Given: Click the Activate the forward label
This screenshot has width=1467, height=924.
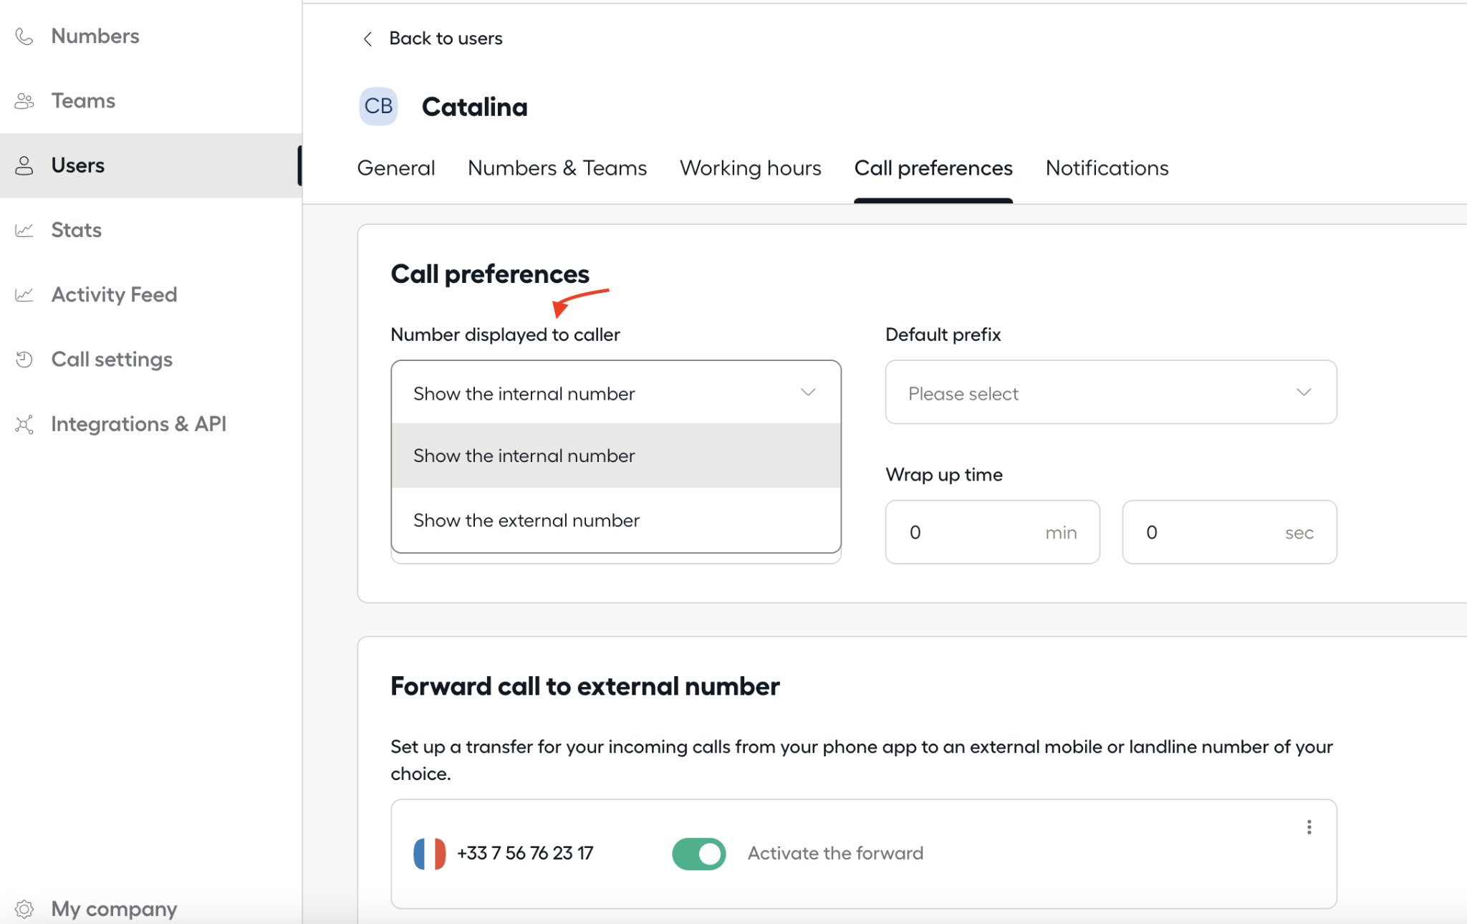Looking at the screenshot, I should pyautogui.click(x=835, y=853).
